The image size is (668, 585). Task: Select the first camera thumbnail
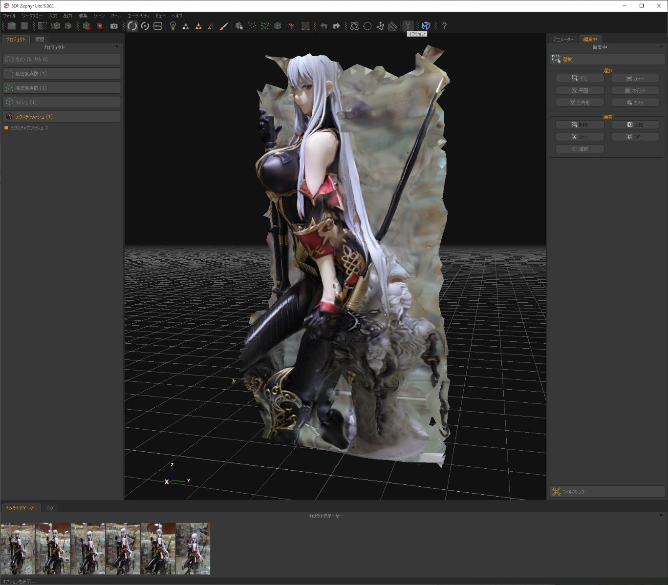(18, 548)
